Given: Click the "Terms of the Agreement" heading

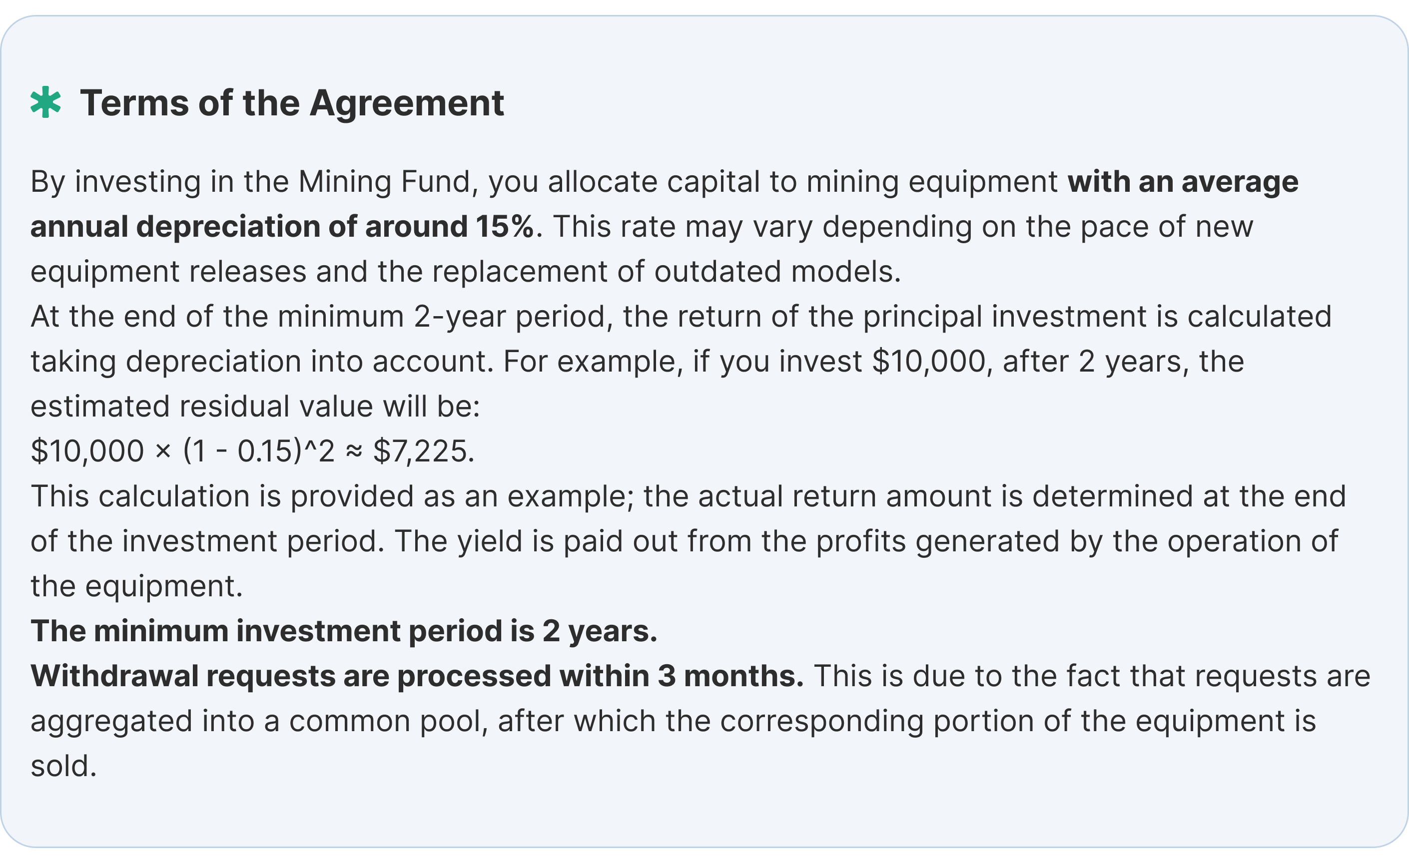Looking at the screenshot, I should point(292,103).
